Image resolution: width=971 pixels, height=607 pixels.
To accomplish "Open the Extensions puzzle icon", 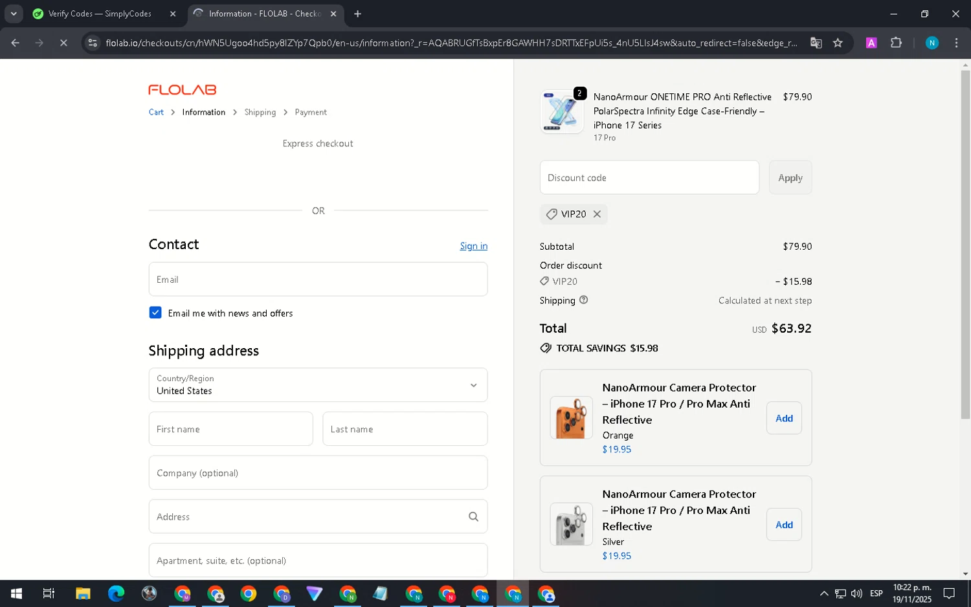I will (896, 43).
